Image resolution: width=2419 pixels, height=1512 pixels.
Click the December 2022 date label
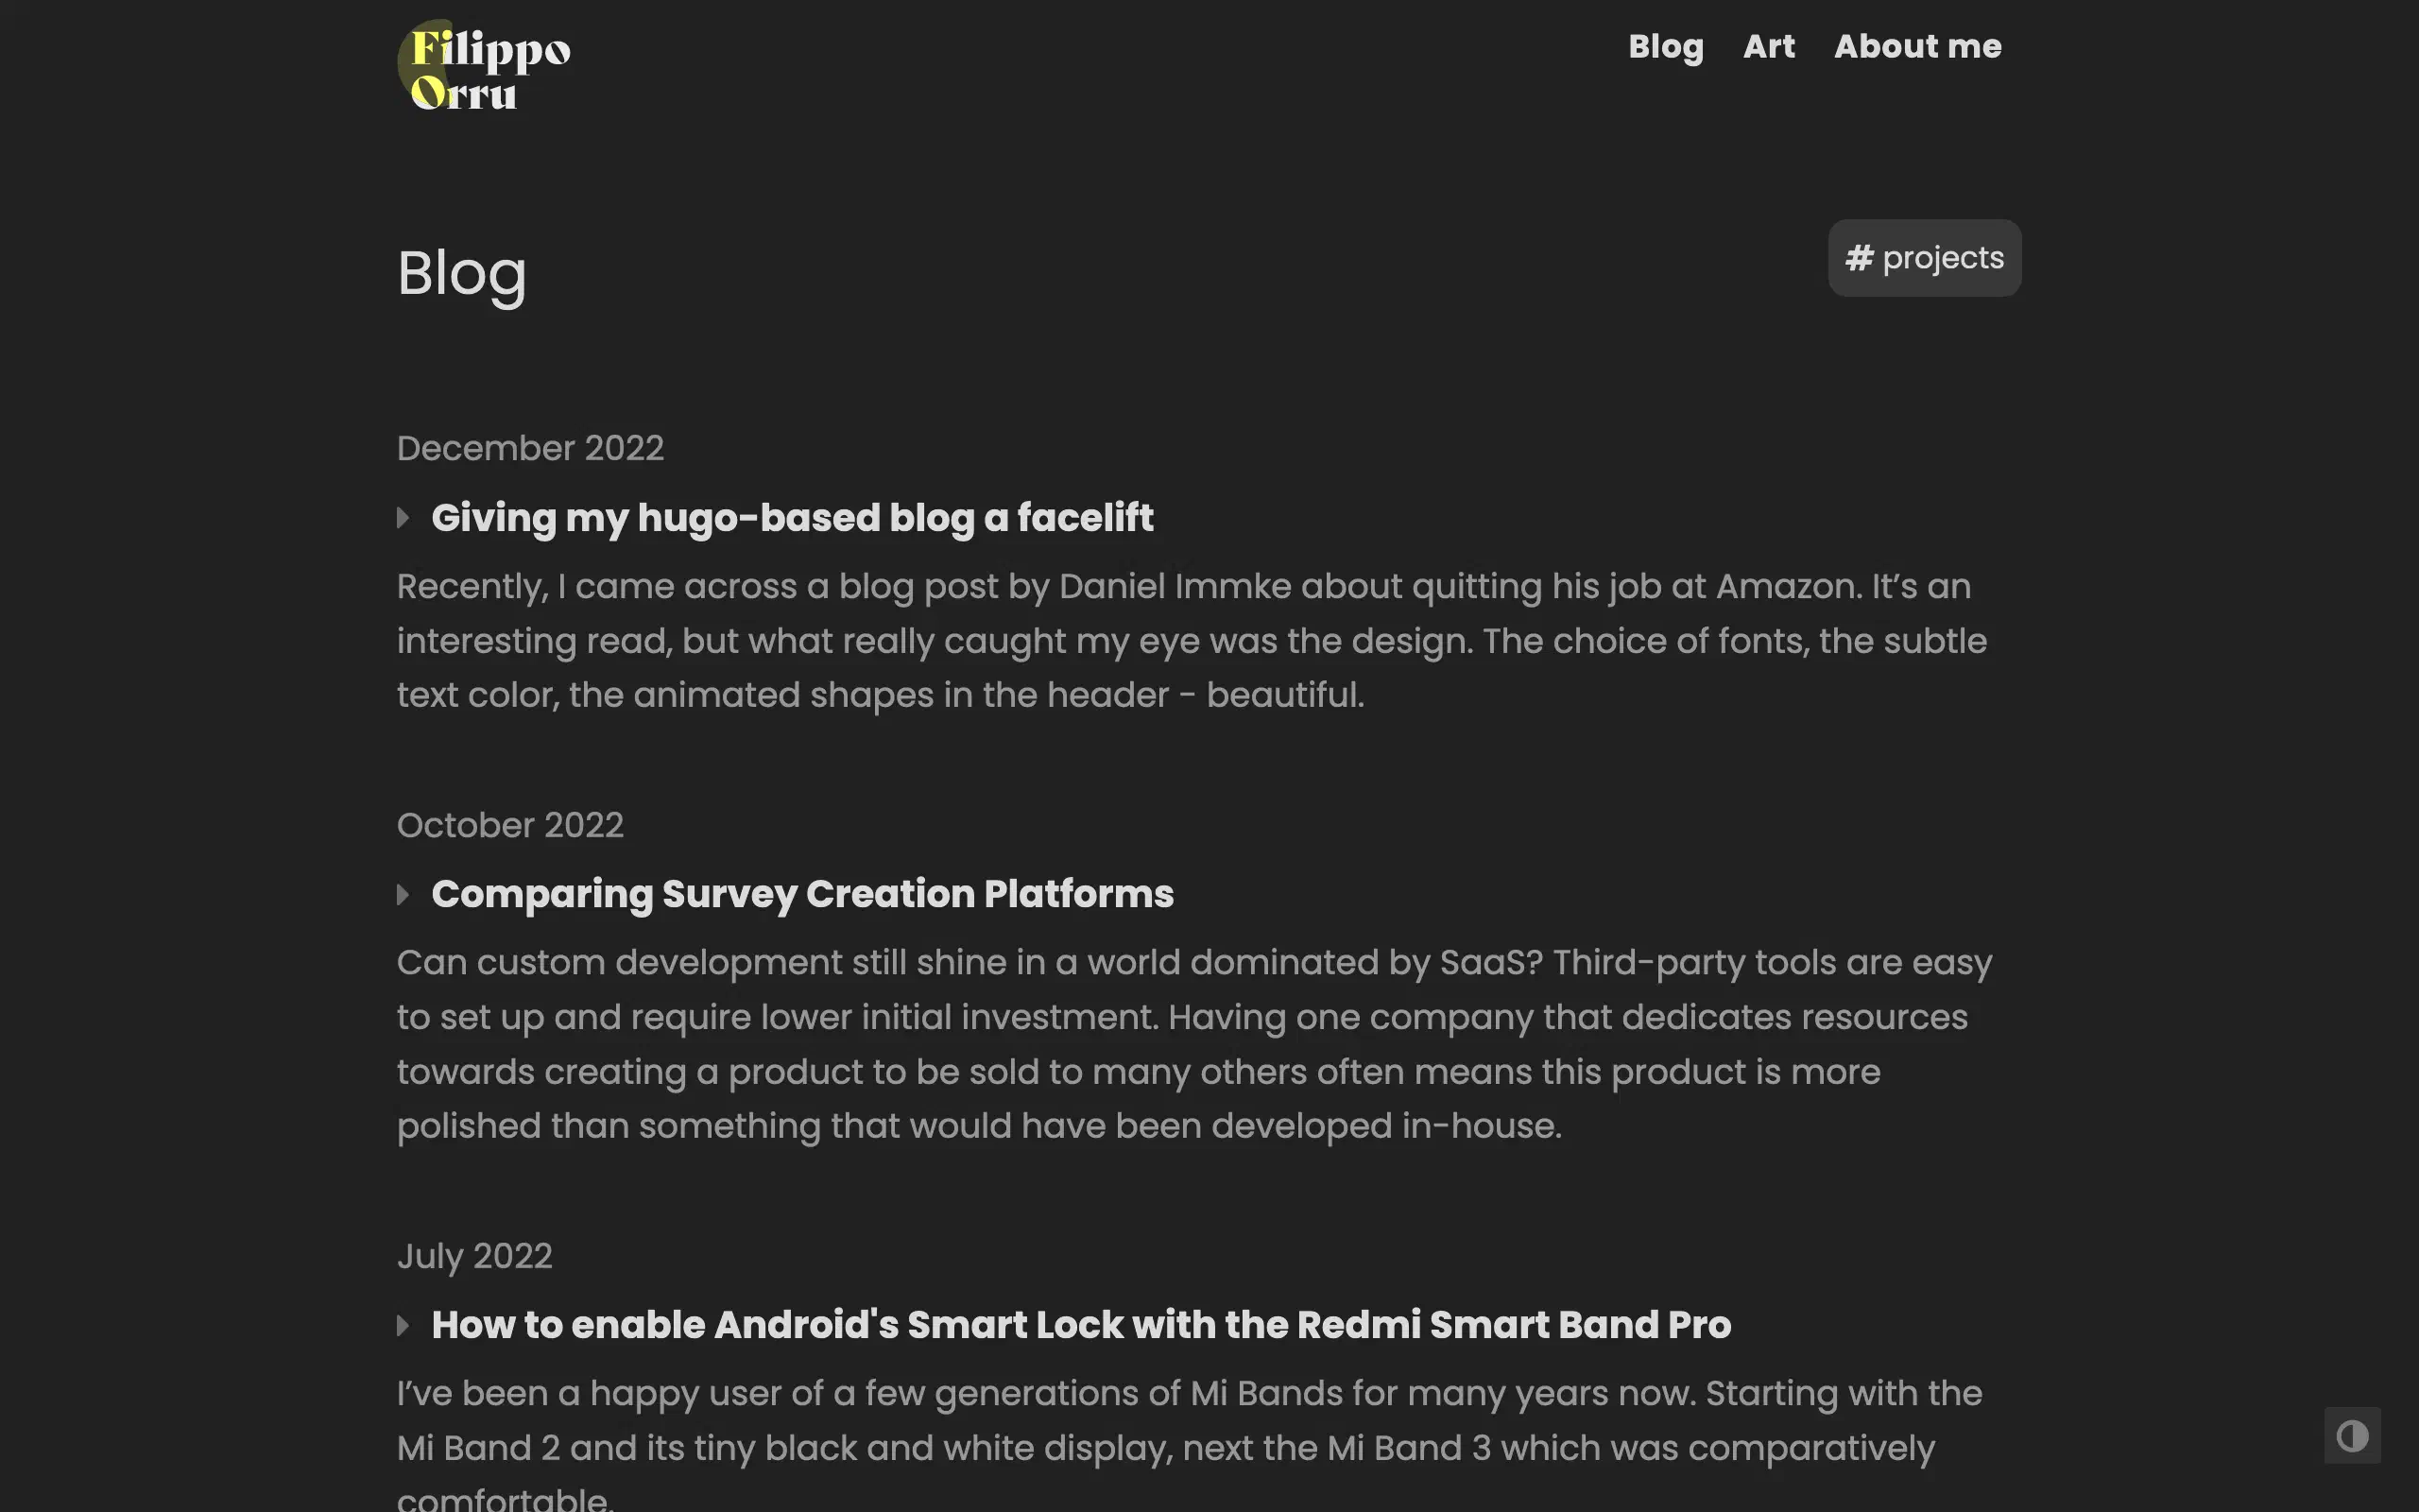pyautogui.click(x=530, y=448)
